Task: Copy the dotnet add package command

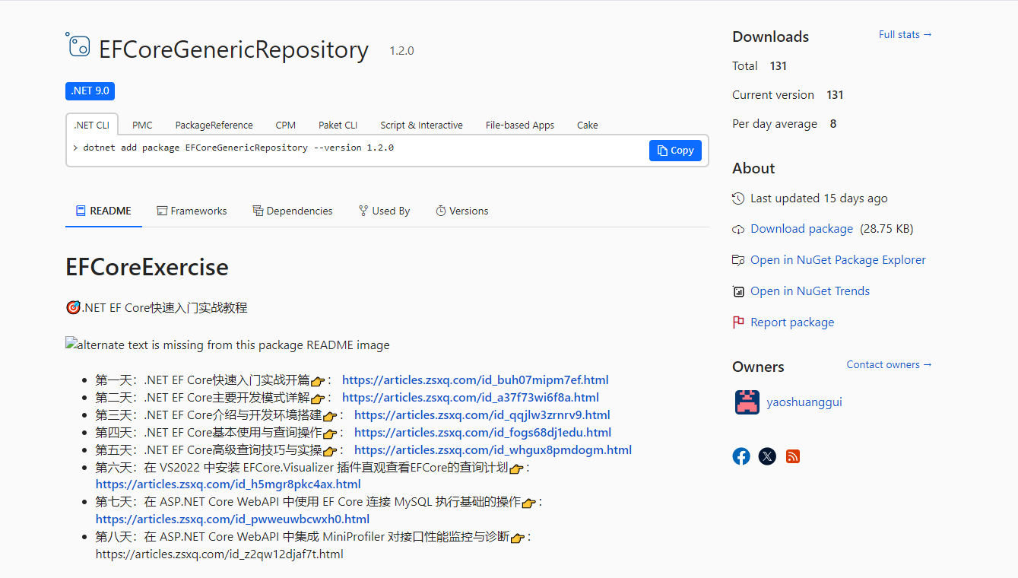Action: [675, 151]
